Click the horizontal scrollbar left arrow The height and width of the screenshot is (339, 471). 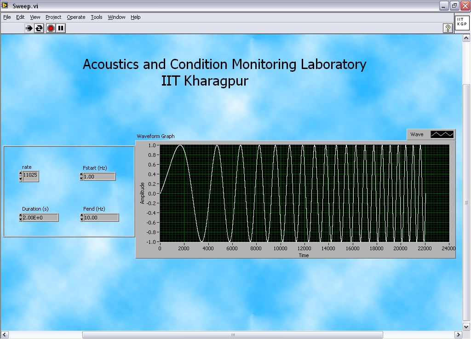5,334
